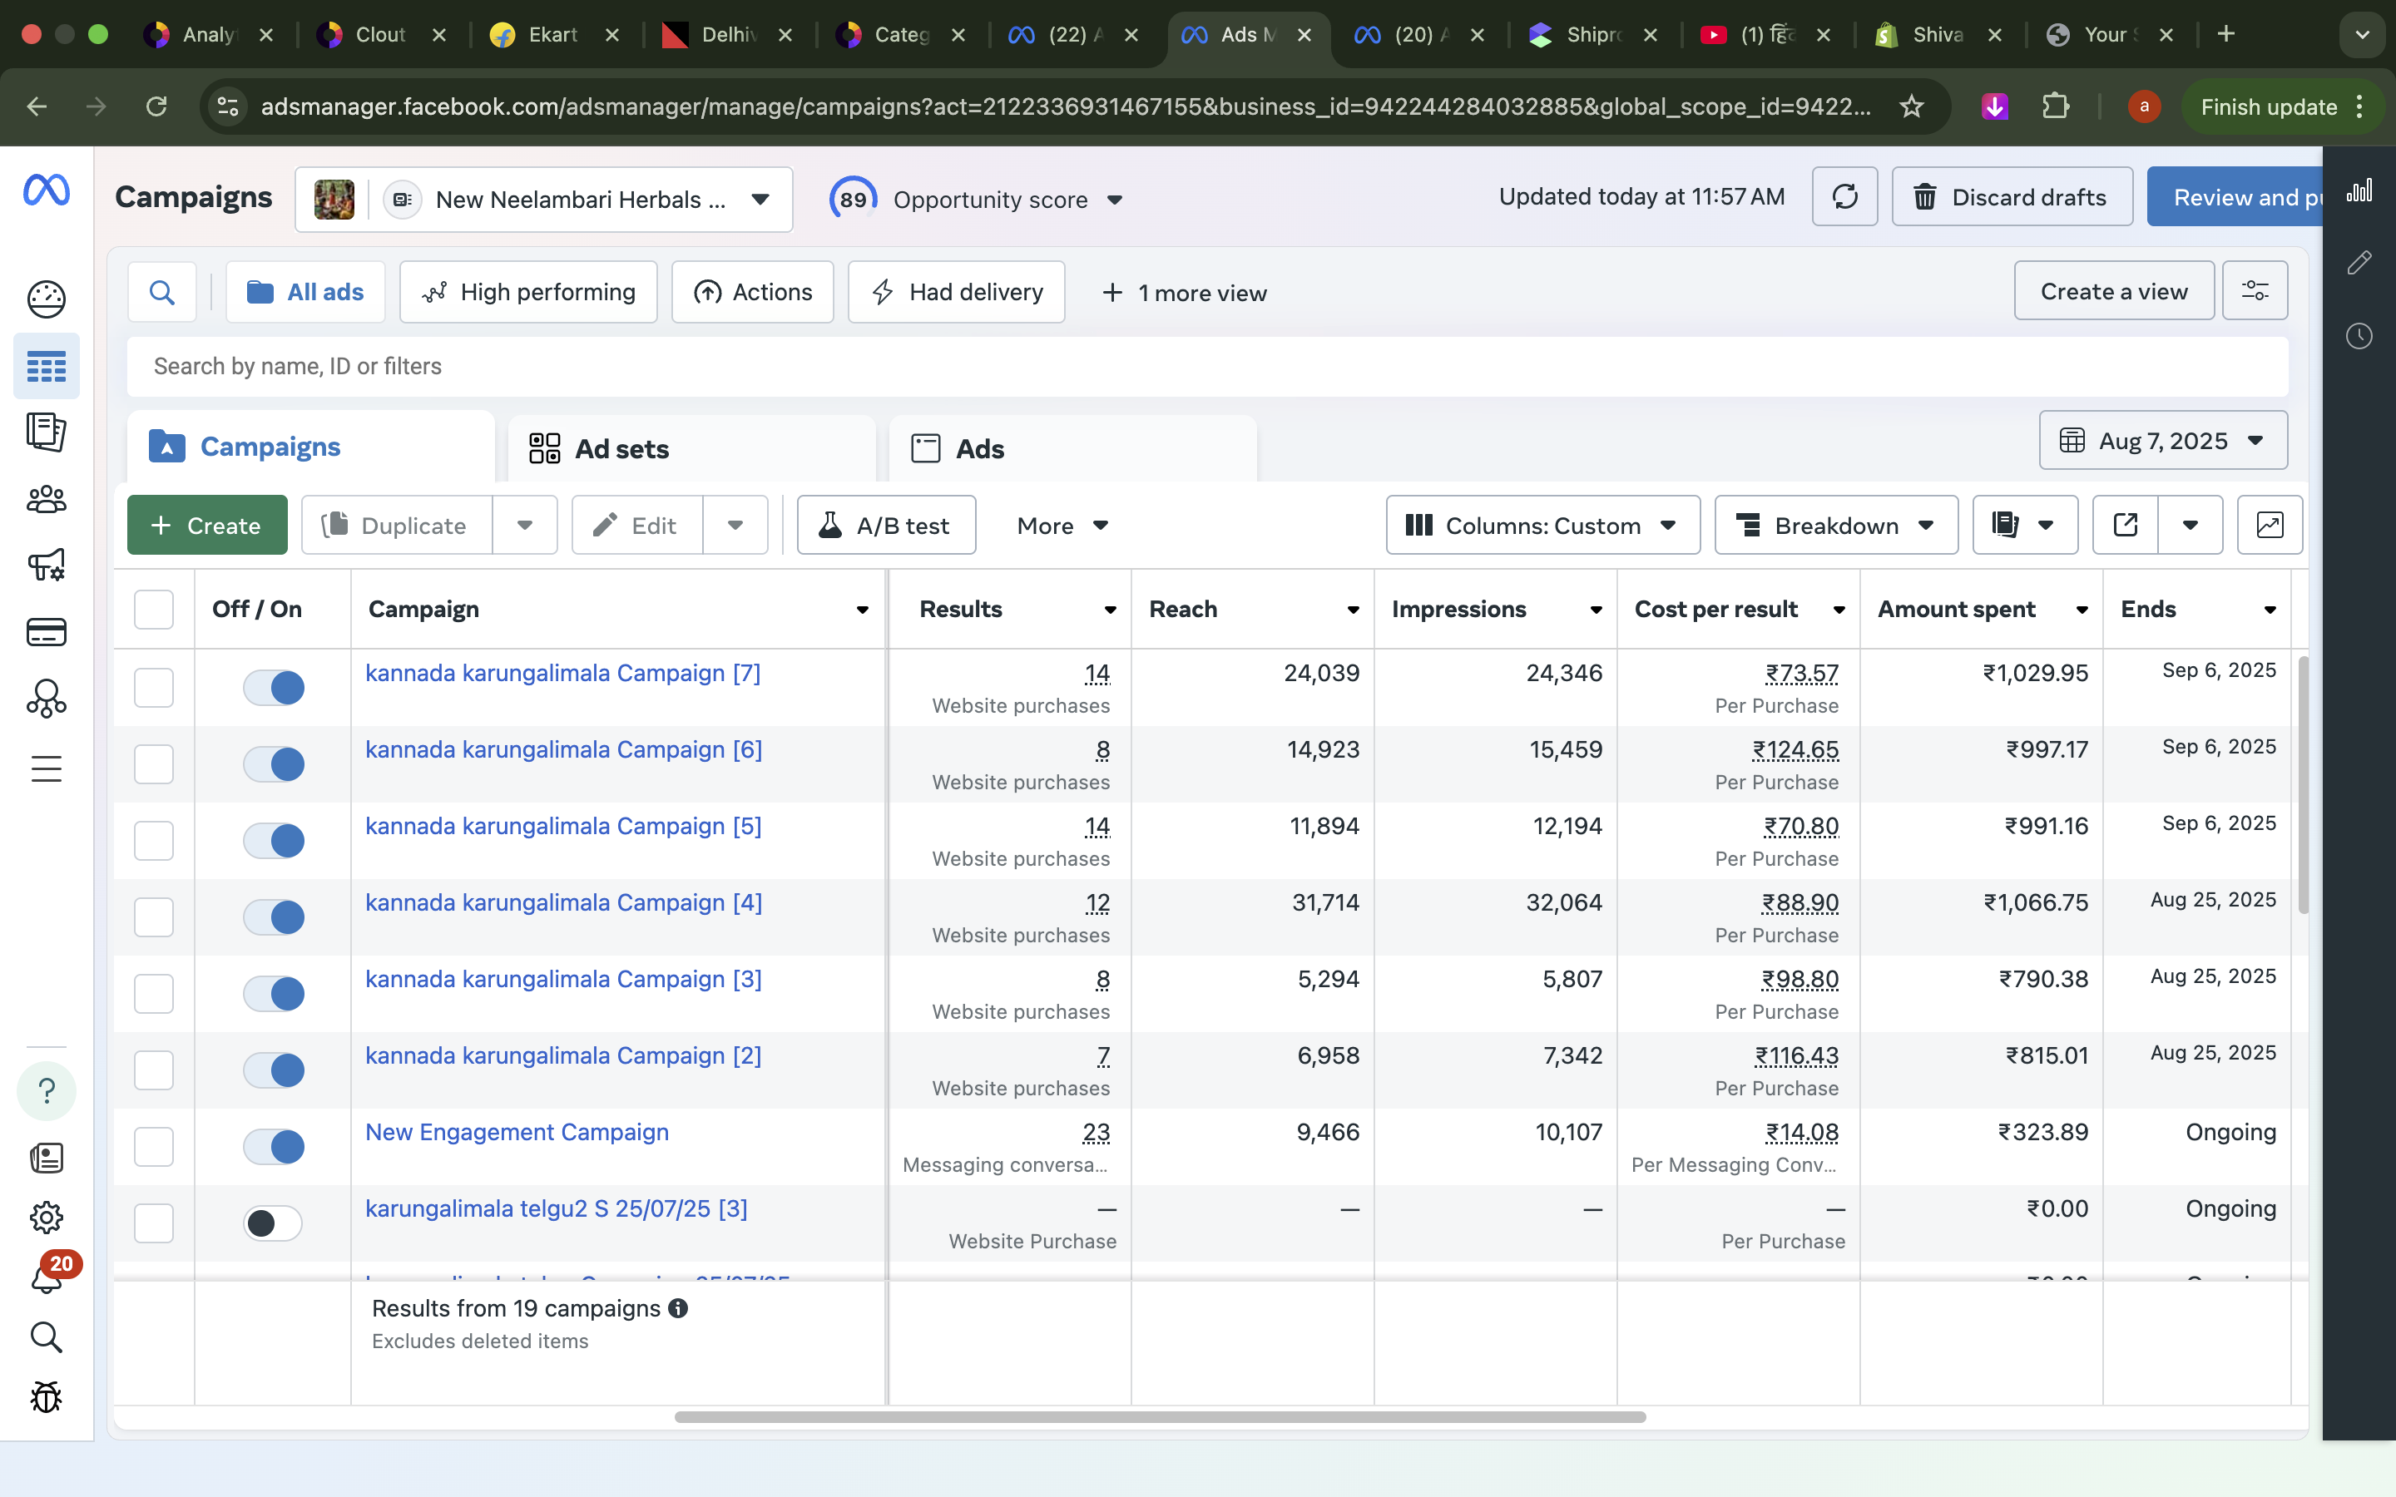Open Notifications bell showing 20 alerts

[x=47, y=1277]
